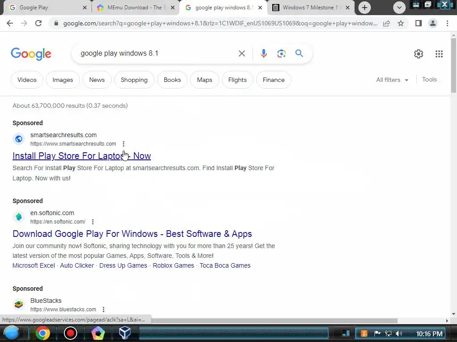Open the MEmu icon in taskbar

pyautogui.click(x=98, y=333)
